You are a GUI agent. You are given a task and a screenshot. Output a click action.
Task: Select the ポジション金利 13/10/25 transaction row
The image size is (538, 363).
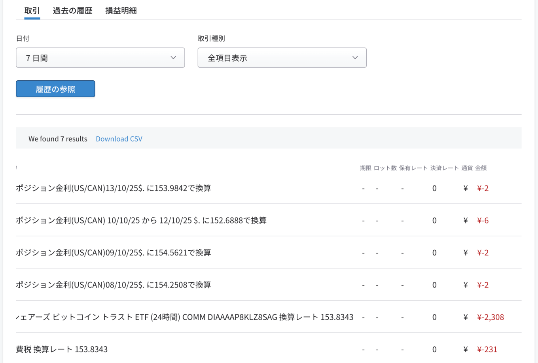coord(114,188)
